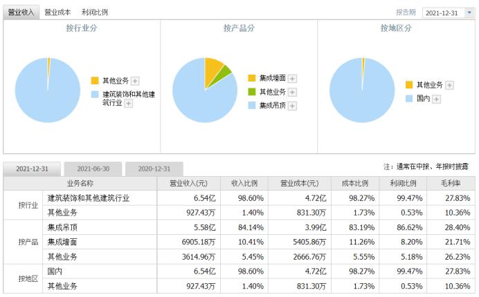479x297 pixels.
Task: Expand 其他业务 plus icon in 按行业分 legend
Action: [135, 81]
